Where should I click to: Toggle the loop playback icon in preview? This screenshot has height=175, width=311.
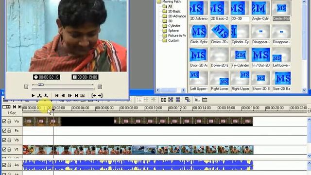point(83,96)
